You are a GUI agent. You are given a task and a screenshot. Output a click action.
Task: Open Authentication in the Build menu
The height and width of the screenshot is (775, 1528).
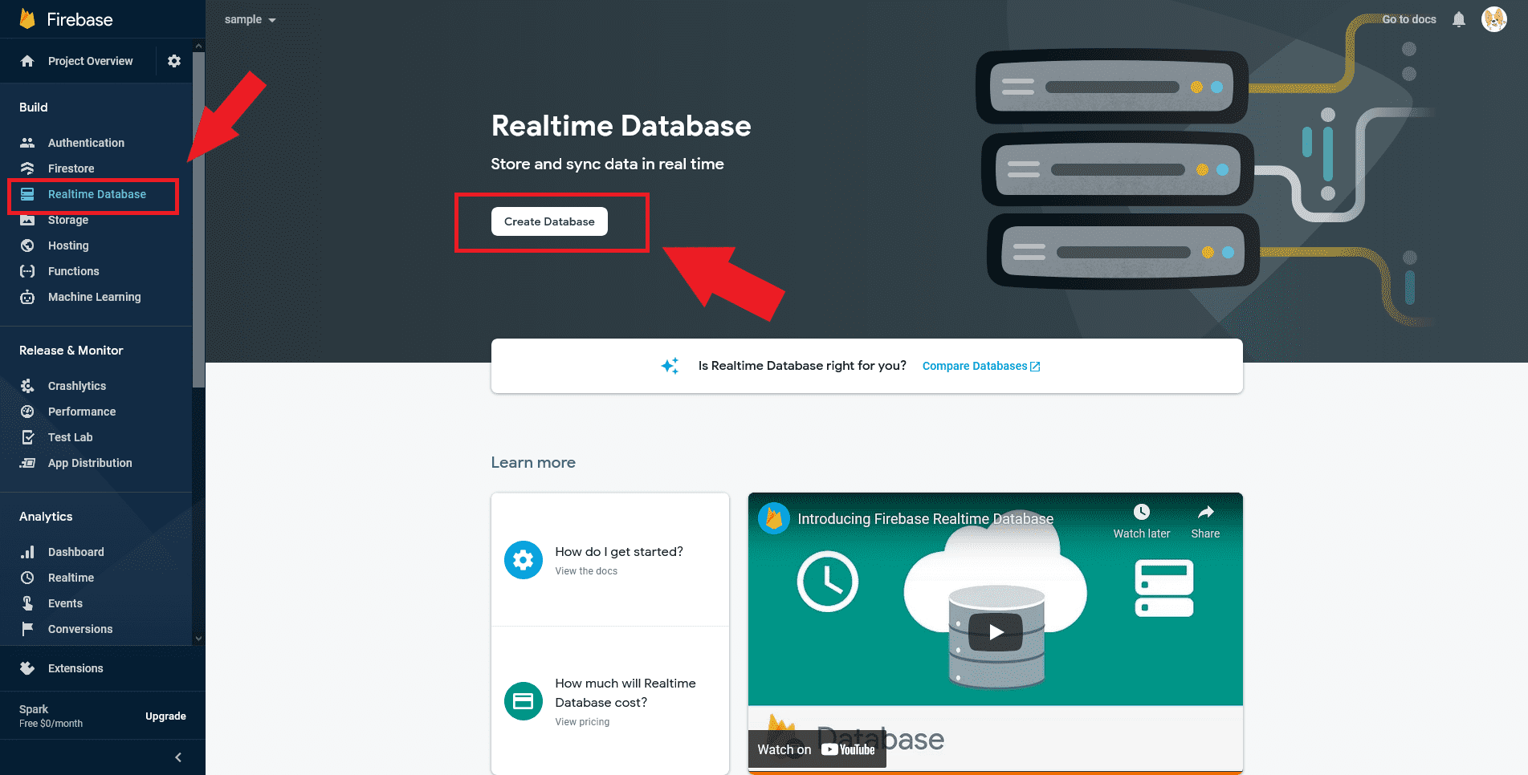86,143
